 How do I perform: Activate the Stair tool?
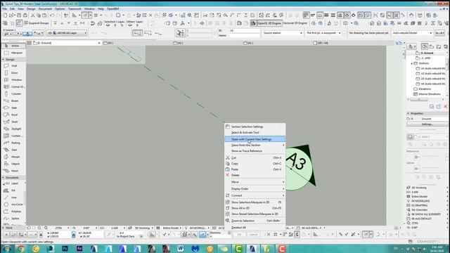coord(13,150)
